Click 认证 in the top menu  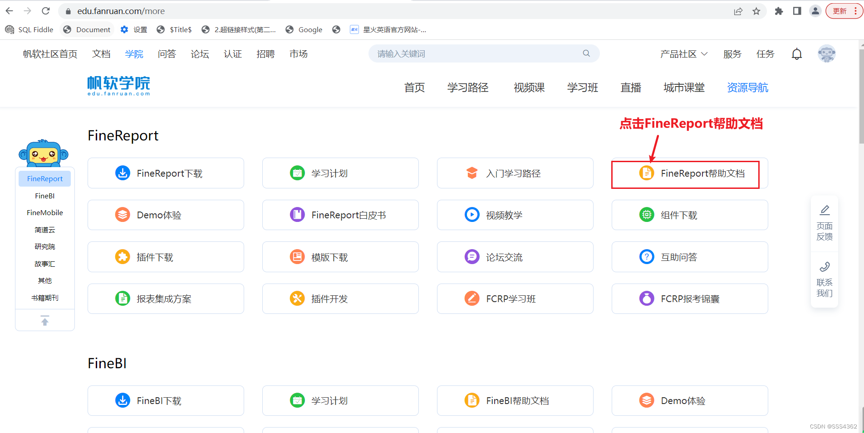[x=233, y=54]
